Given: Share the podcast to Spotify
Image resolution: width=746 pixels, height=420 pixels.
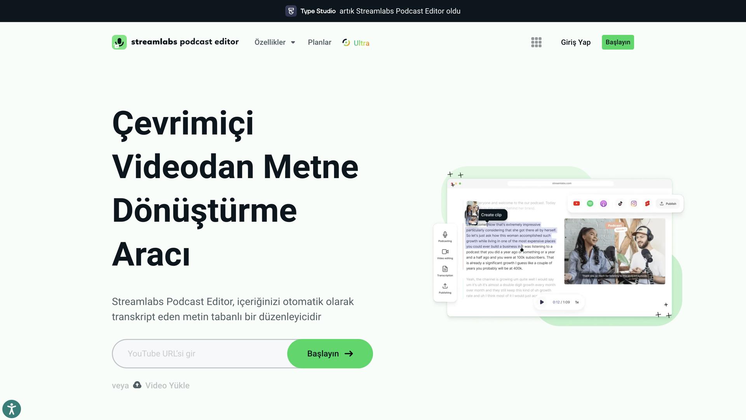Looking at the screenshot, I should tap(590, 203).
